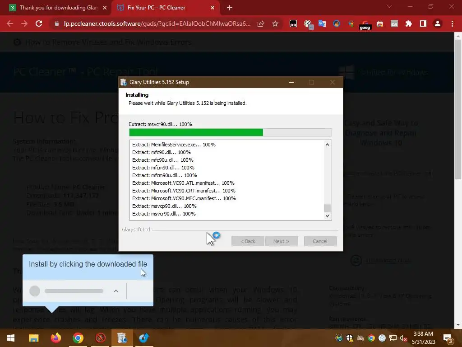Select 'Extract: MemfilesService.exe... 100%' log line
The width and height of the screenshot is (462, 347).
click(x=174, y=145)
